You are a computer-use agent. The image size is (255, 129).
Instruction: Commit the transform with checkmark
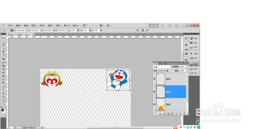point(147,30)
